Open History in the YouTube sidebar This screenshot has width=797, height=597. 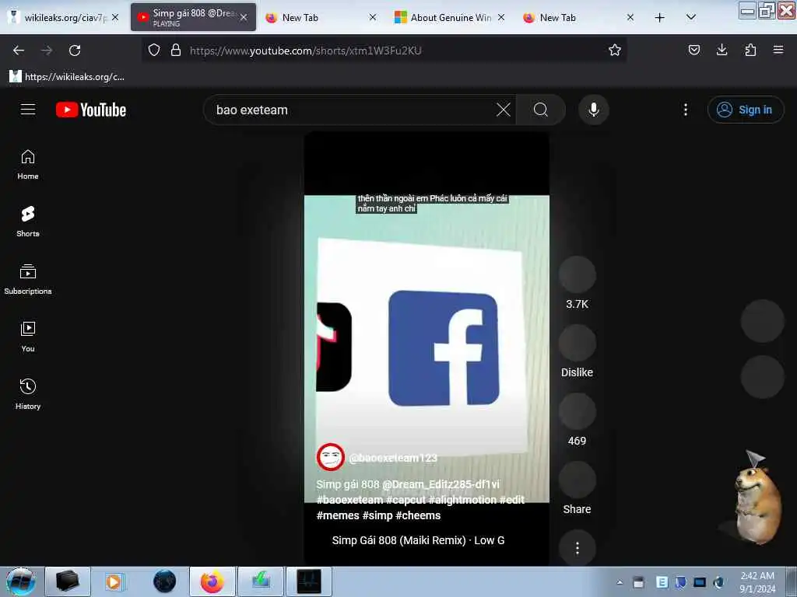tap(28, 394)
